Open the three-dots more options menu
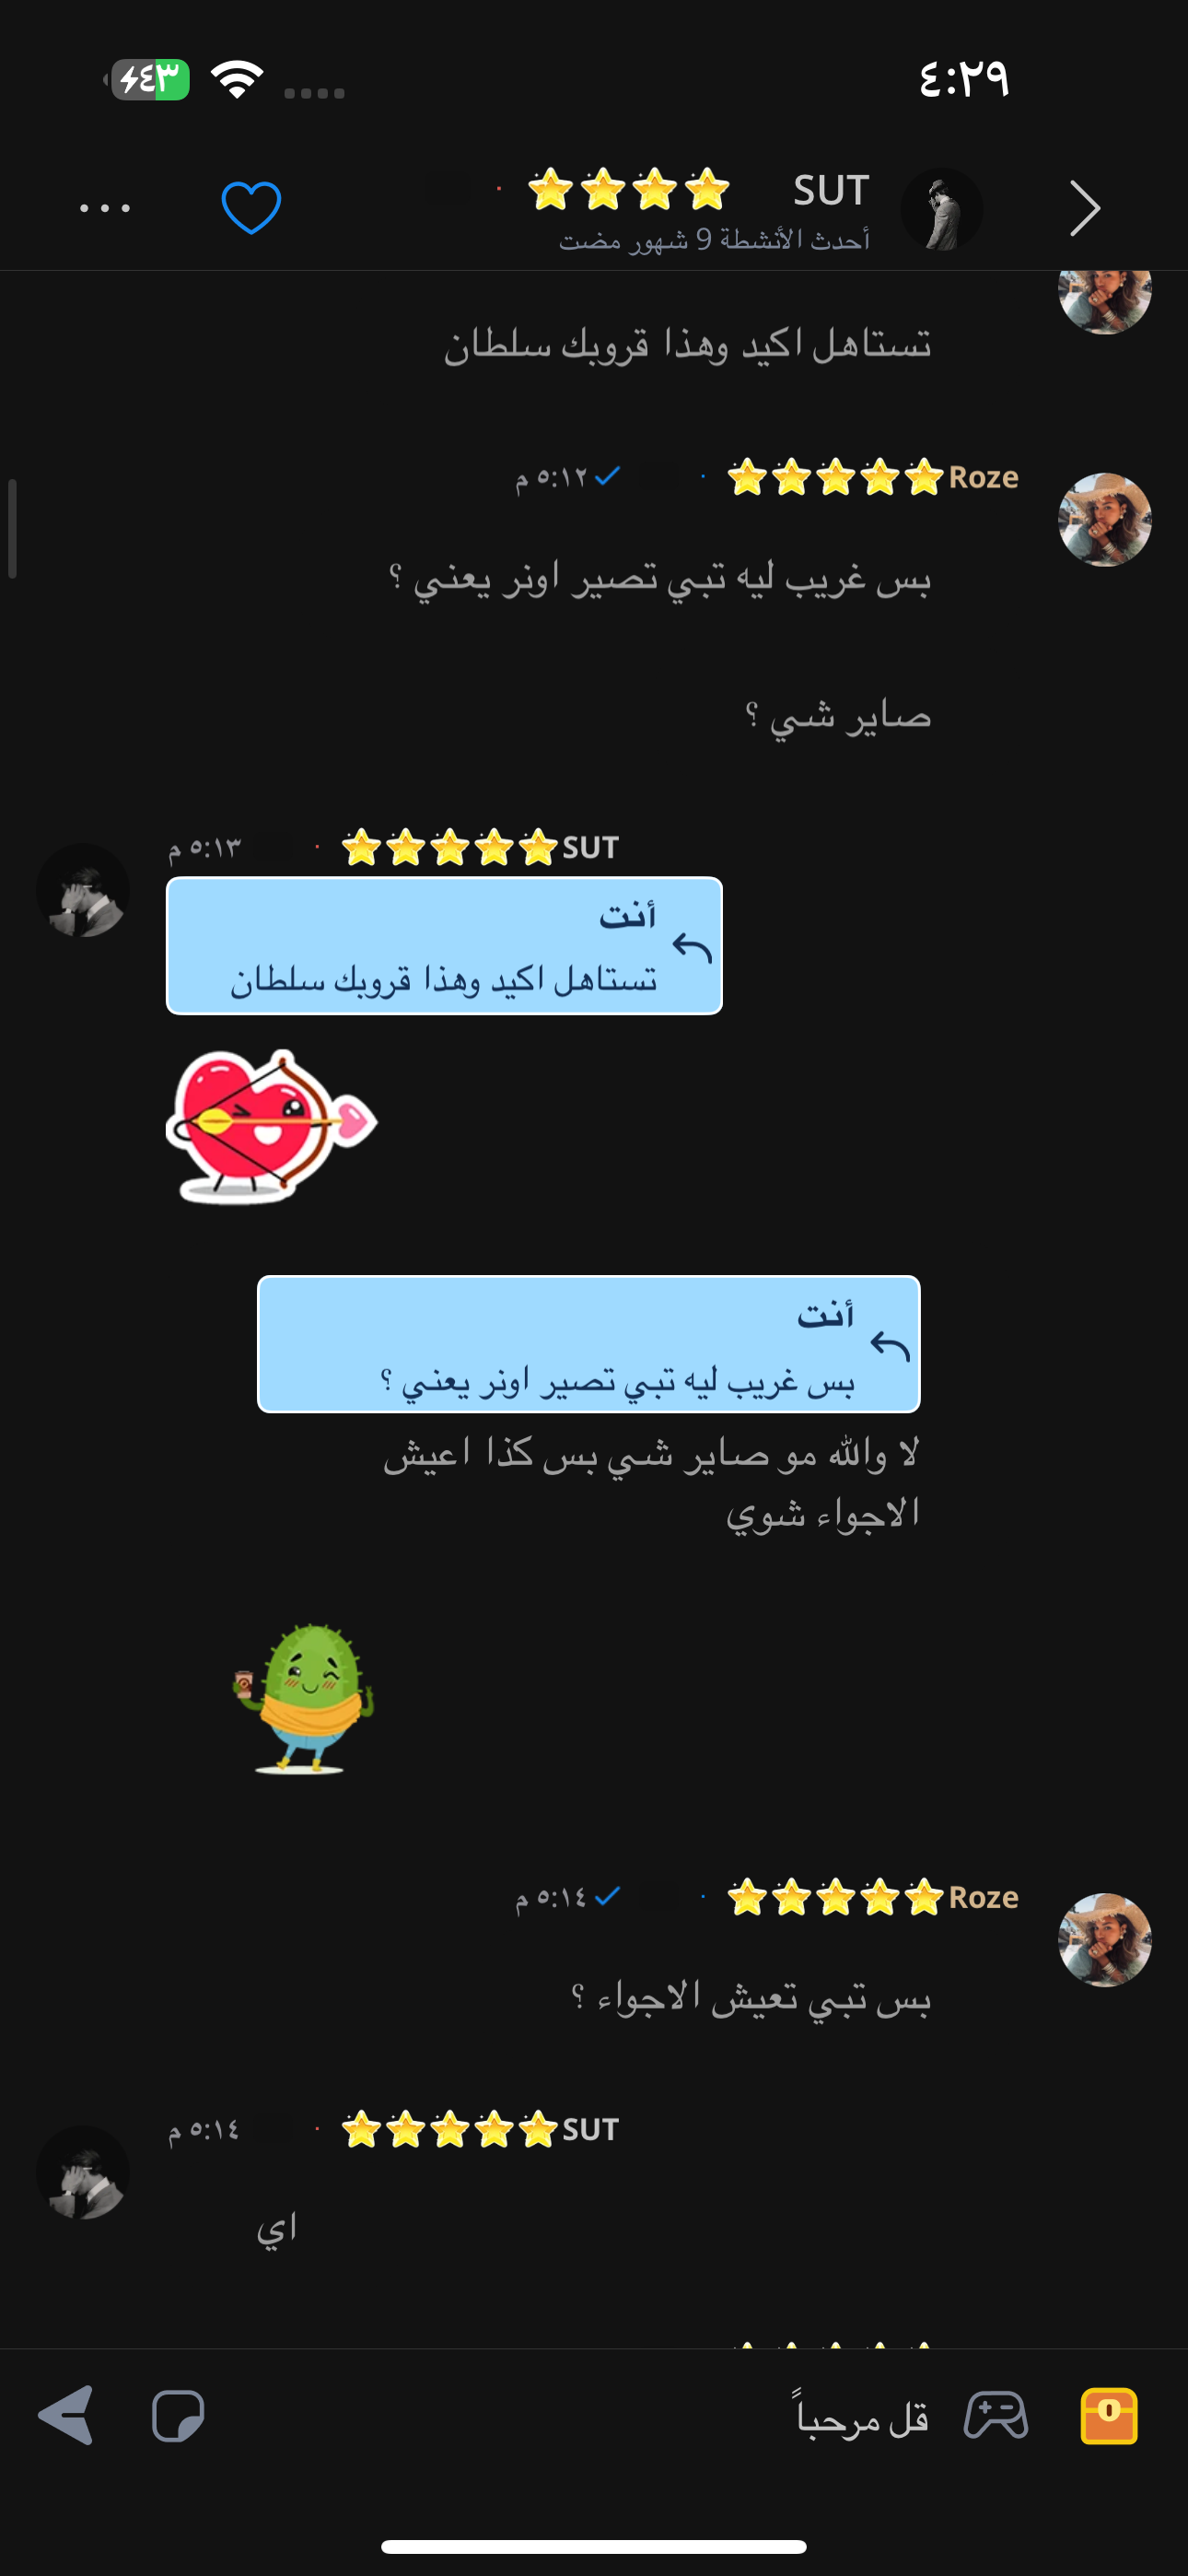Viewport: 1188px width, 2576px height. pos(105,208)
